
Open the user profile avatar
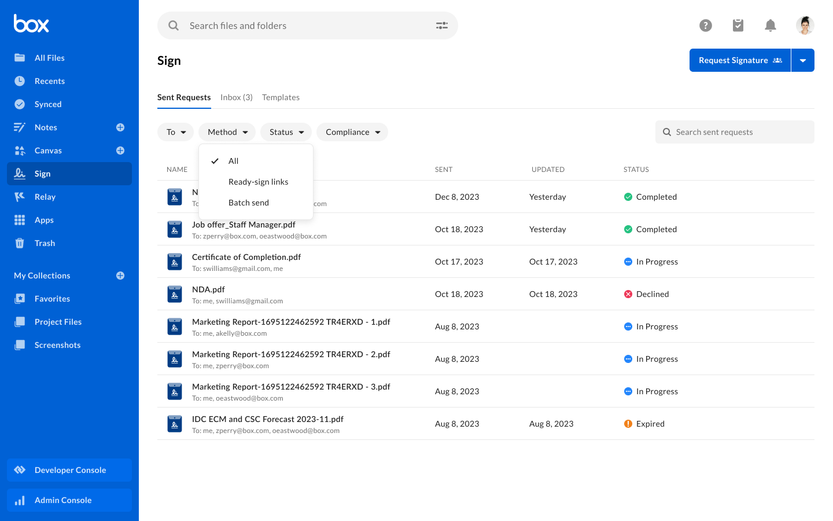(805, 25)
